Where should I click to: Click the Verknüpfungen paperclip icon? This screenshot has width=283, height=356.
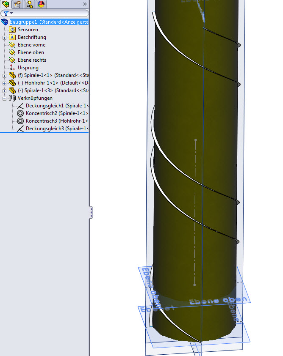12,98
